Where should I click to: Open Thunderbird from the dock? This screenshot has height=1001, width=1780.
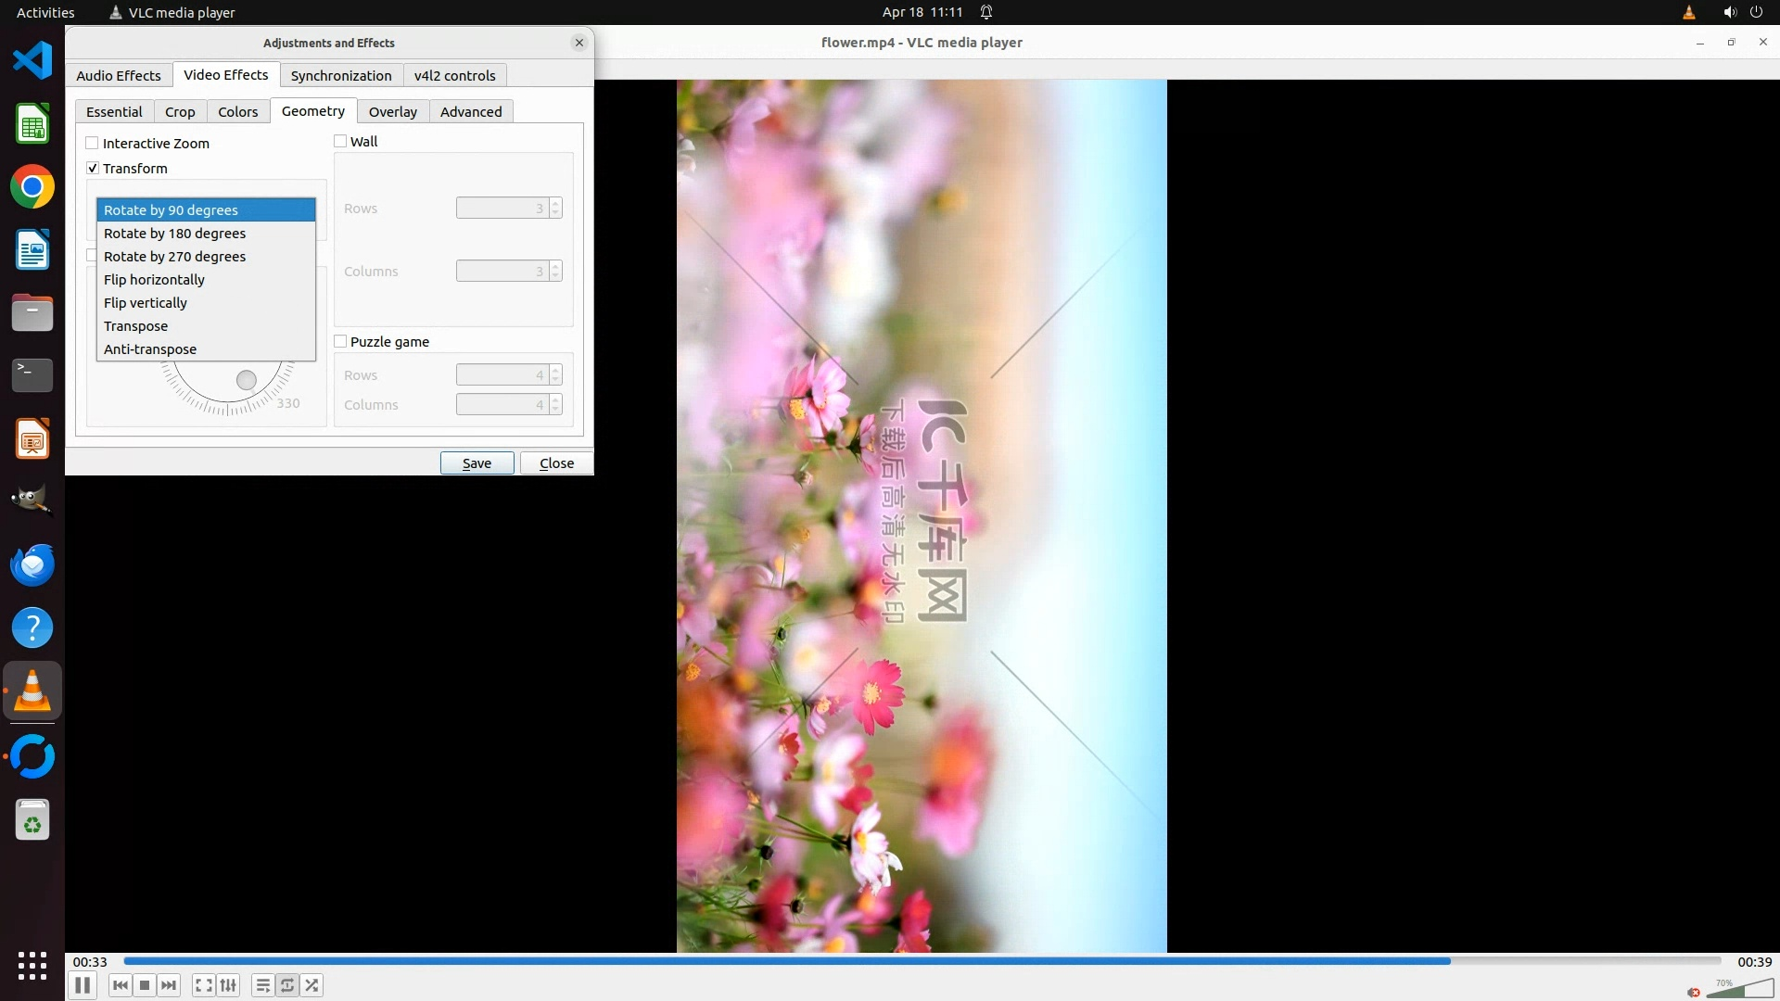click(x=32, y=564)
